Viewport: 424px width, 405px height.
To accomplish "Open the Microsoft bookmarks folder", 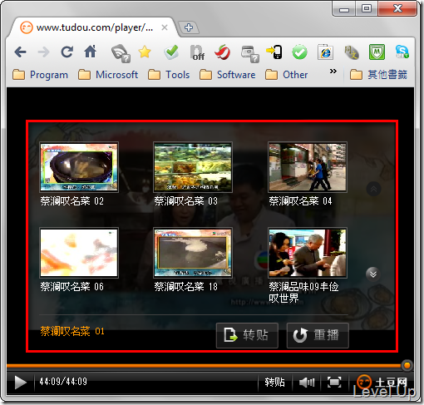I will [x=108, y=75].
